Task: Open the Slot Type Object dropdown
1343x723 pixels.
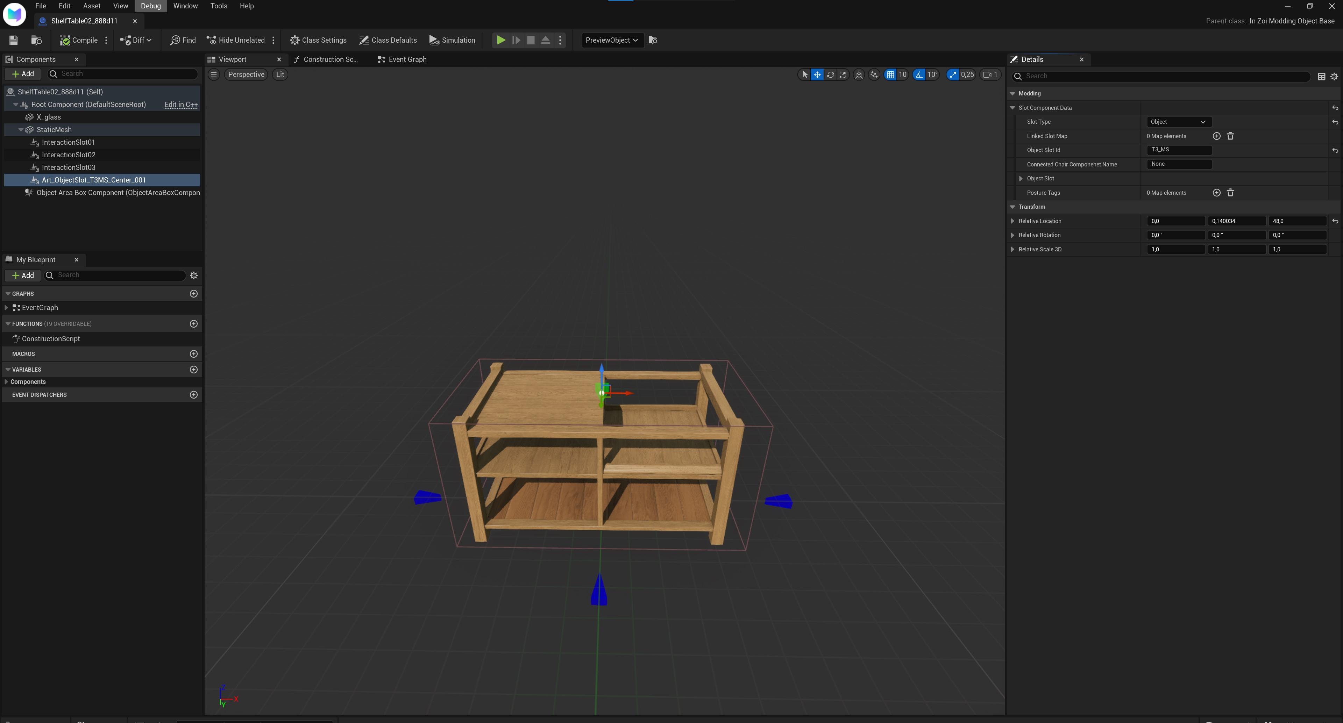Action: pyautogui.click(x=1179, y=122)
